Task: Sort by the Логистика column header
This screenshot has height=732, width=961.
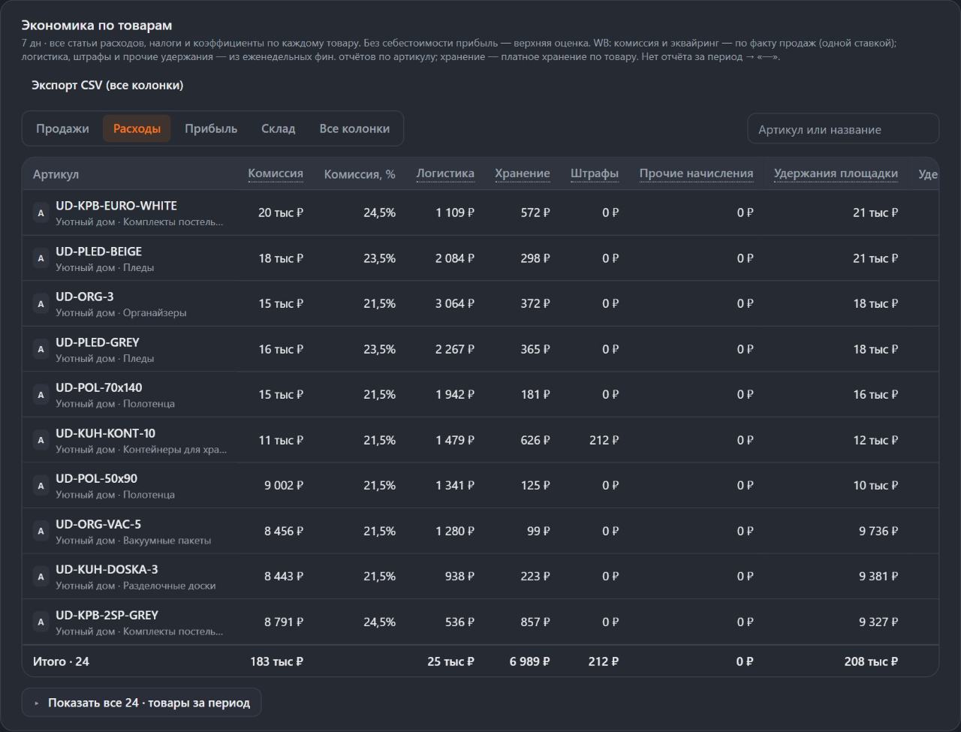Action: pyautogui.click(x=445, y=173)
